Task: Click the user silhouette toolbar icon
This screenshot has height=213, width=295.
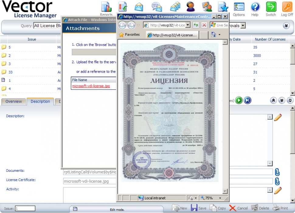Action: tap(190, 7)
